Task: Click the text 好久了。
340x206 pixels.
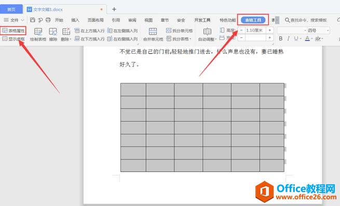Action: (x=129, y=64)
